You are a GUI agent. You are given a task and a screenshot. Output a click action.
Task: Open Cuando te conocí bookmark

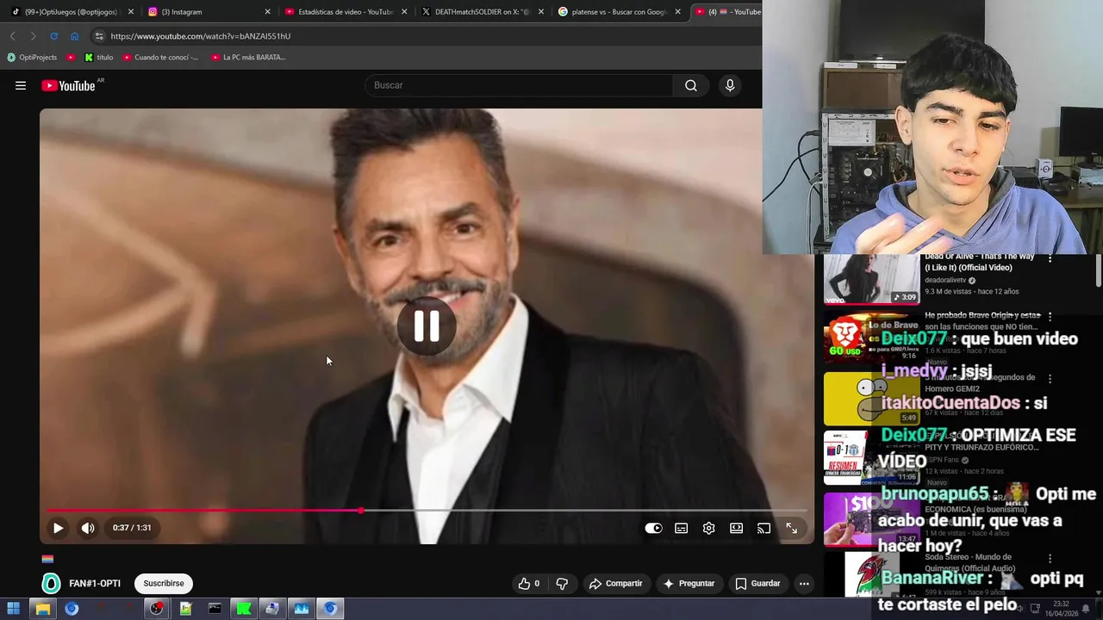pyautogui.click(x=160, y=58)
